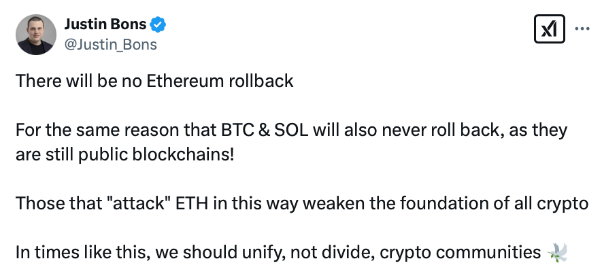Click the line "There will be no Ethereum rollback"
The image size is (602, 278).
coord(154,82)
